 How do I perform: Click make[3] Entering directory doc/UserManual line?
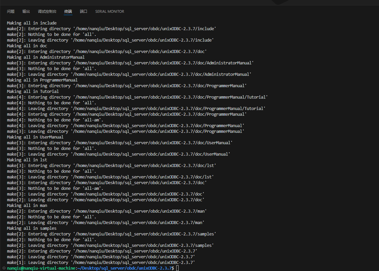click(120, 143)
